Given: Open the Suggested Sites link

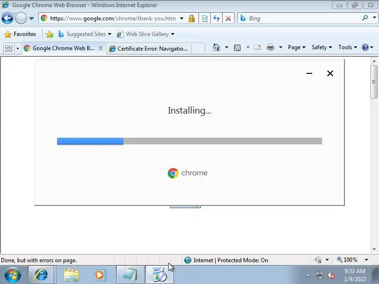Looking at the screenshot, I should [85, 34].
